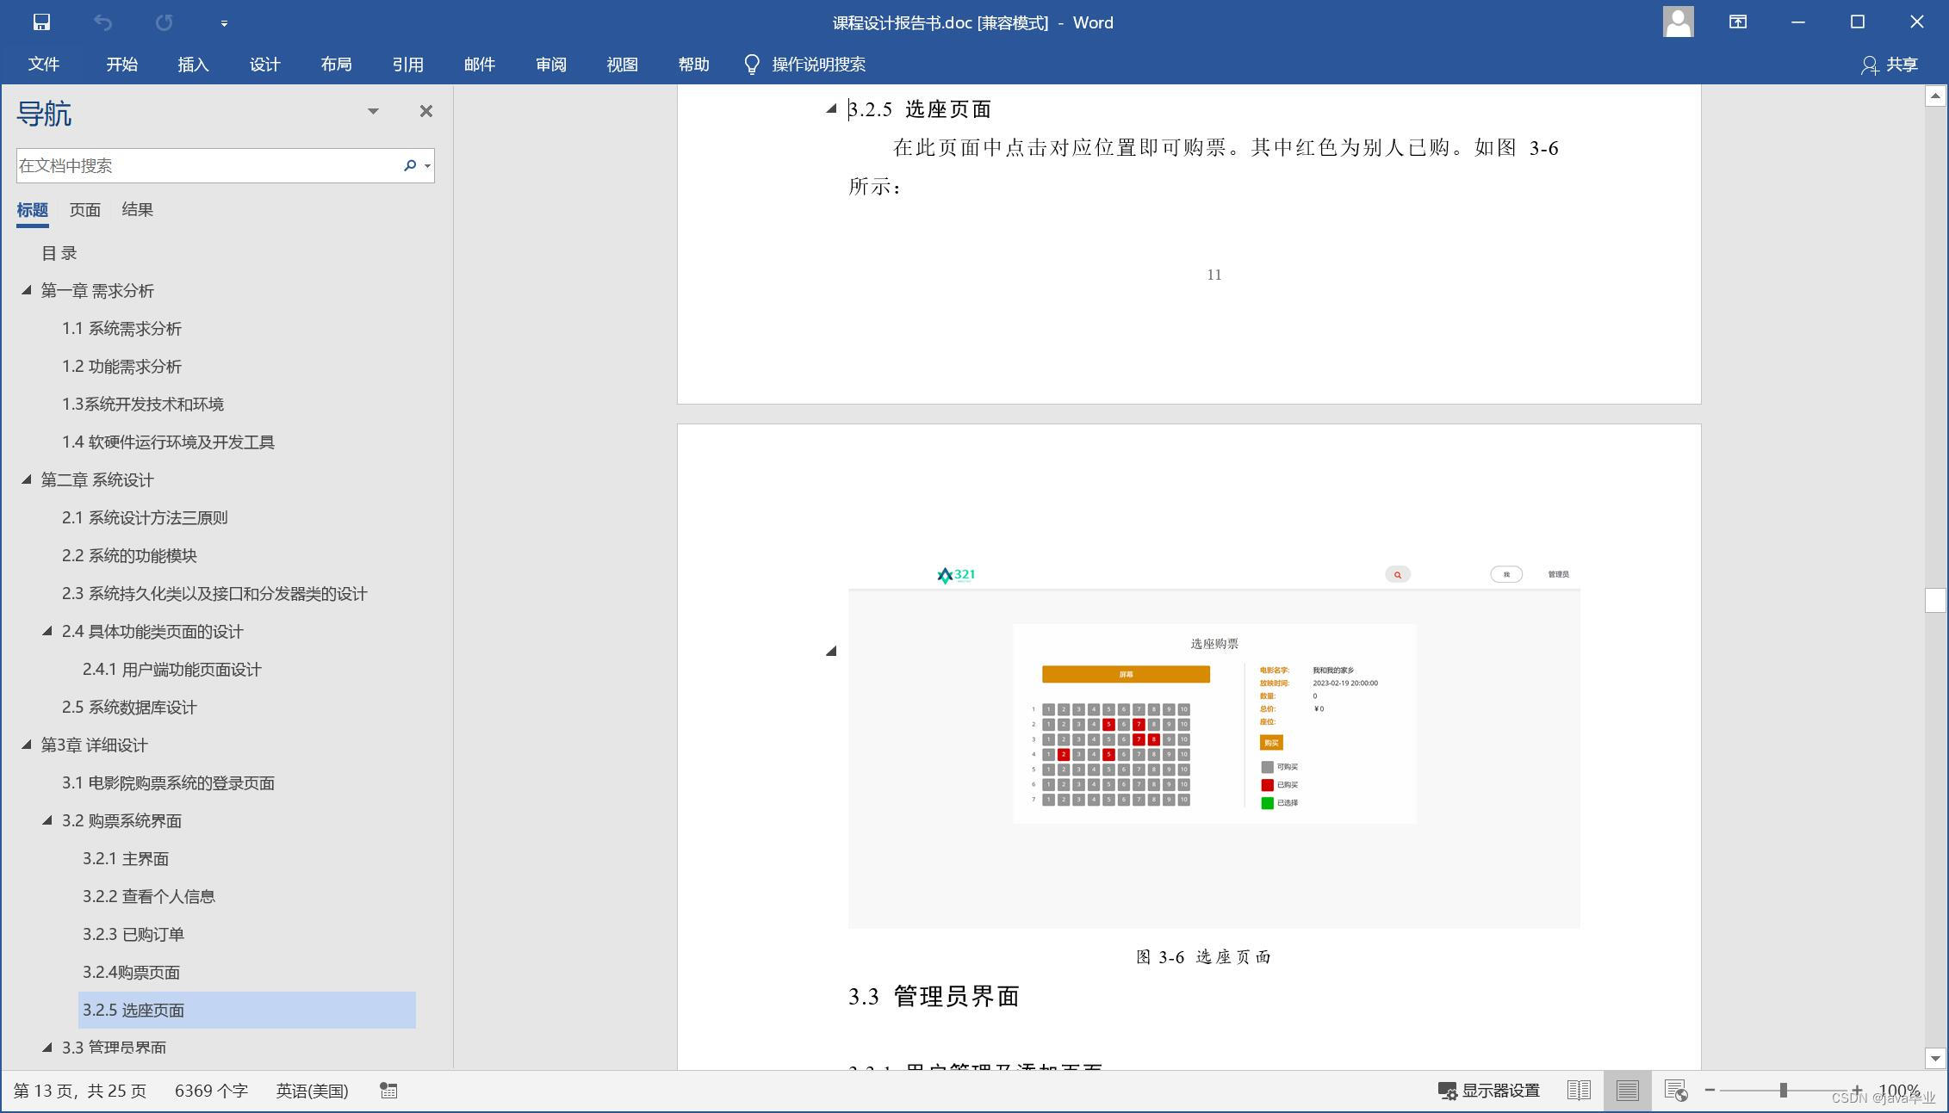Click page count 第 13 页，共 25 页
Screen dimensions: 1949x1113
(80, 1091)
